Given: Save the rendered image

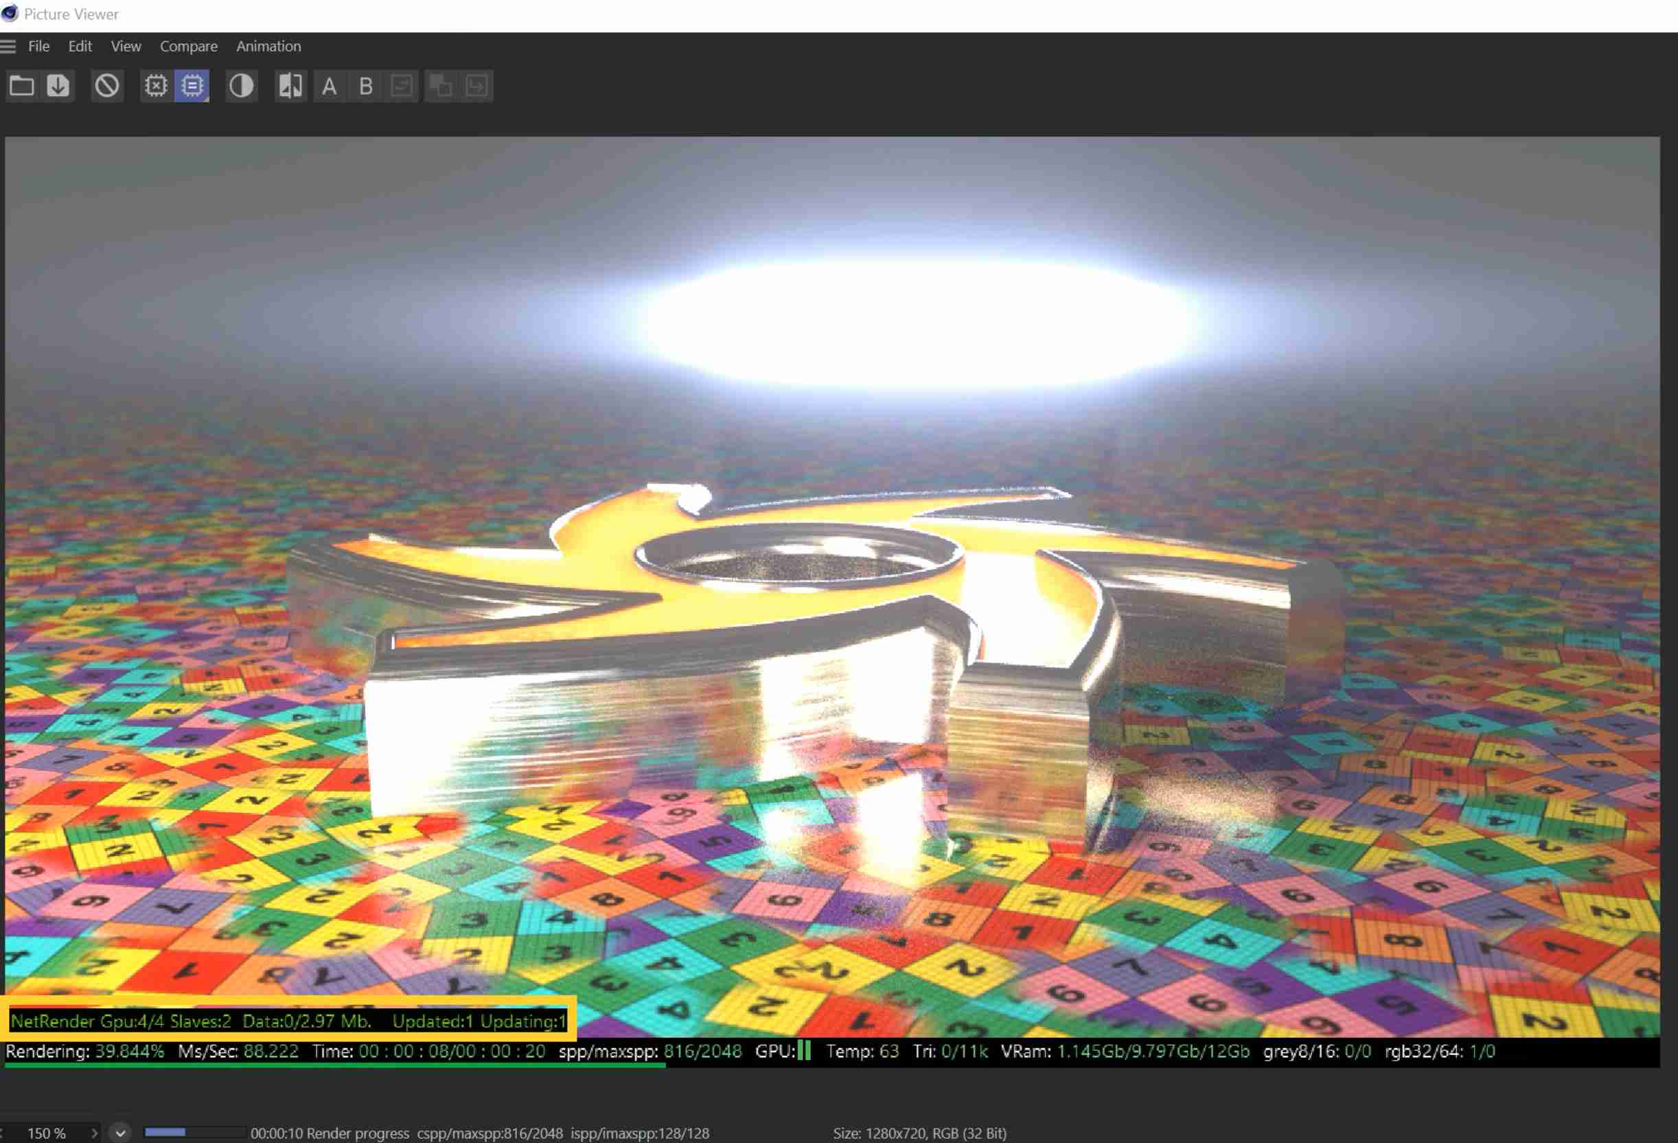Looking at the screenshot, I should (x=57, y=85).
